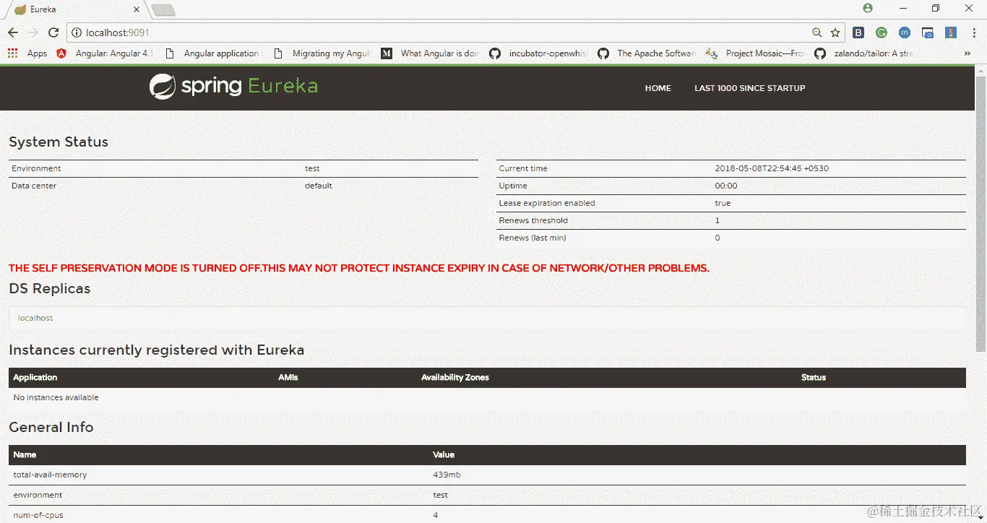This screenshot has height=523, width=987.
Task: Open the zalando/tailor GitHub bookmark
Action: pos(863,53)
